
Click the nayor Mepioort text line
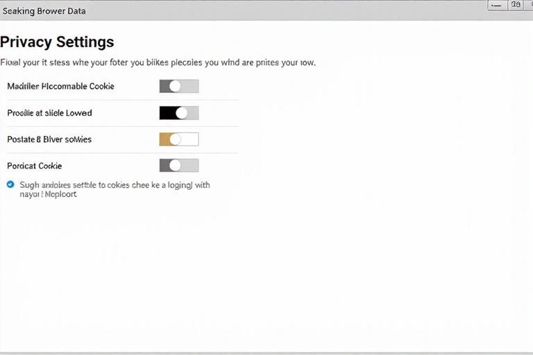(x=48, y=195)
